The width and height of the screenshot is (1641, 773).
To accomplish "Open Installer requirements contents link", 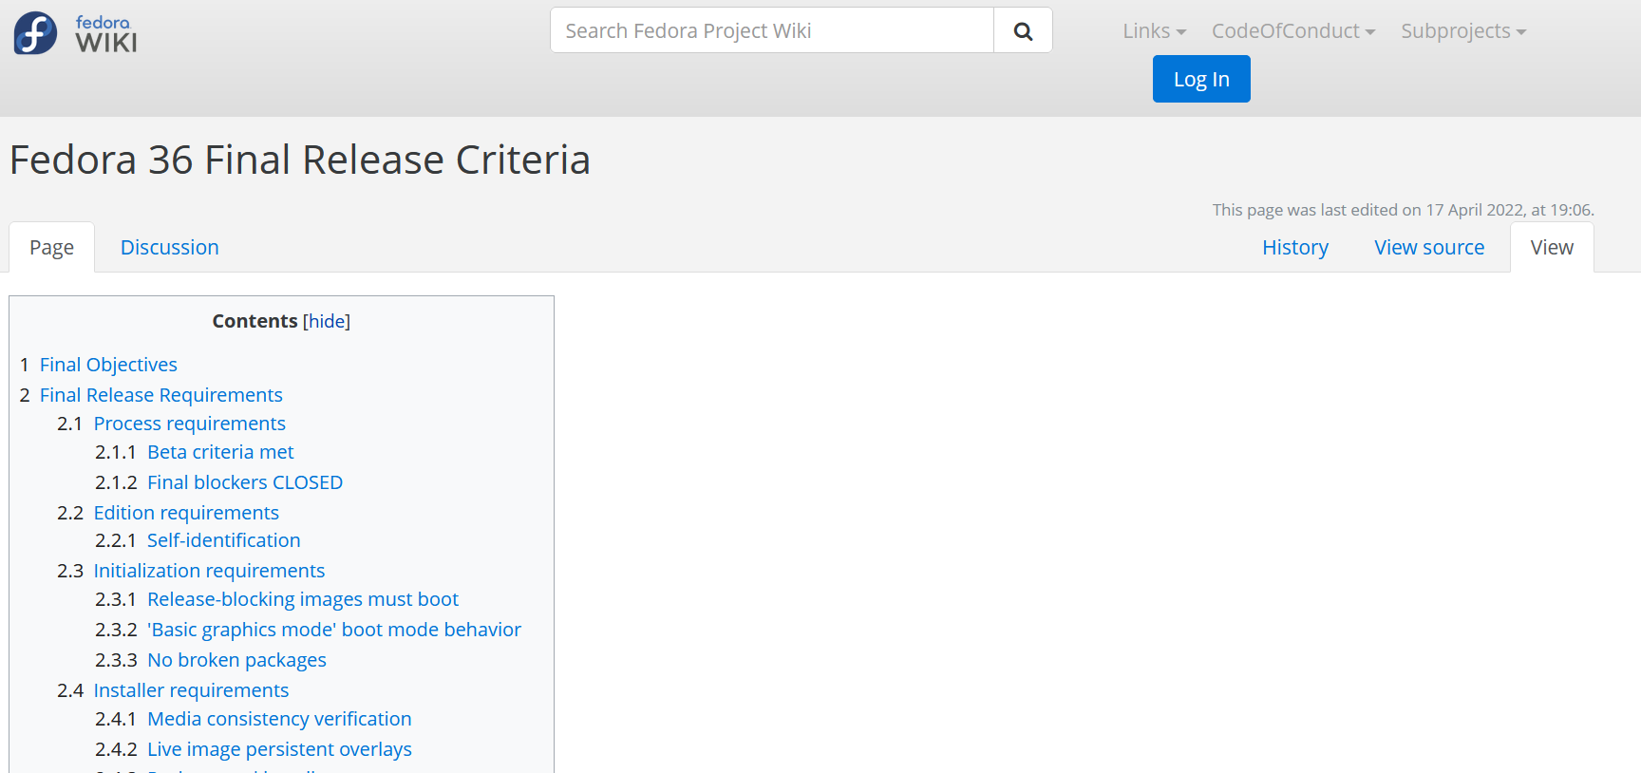I will [x=191, y=690].
